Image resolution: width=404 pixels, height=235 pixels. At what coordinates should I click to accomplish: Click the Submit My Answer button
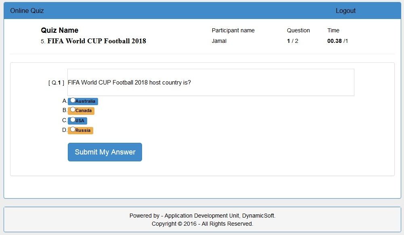click(x=105, y=152)
